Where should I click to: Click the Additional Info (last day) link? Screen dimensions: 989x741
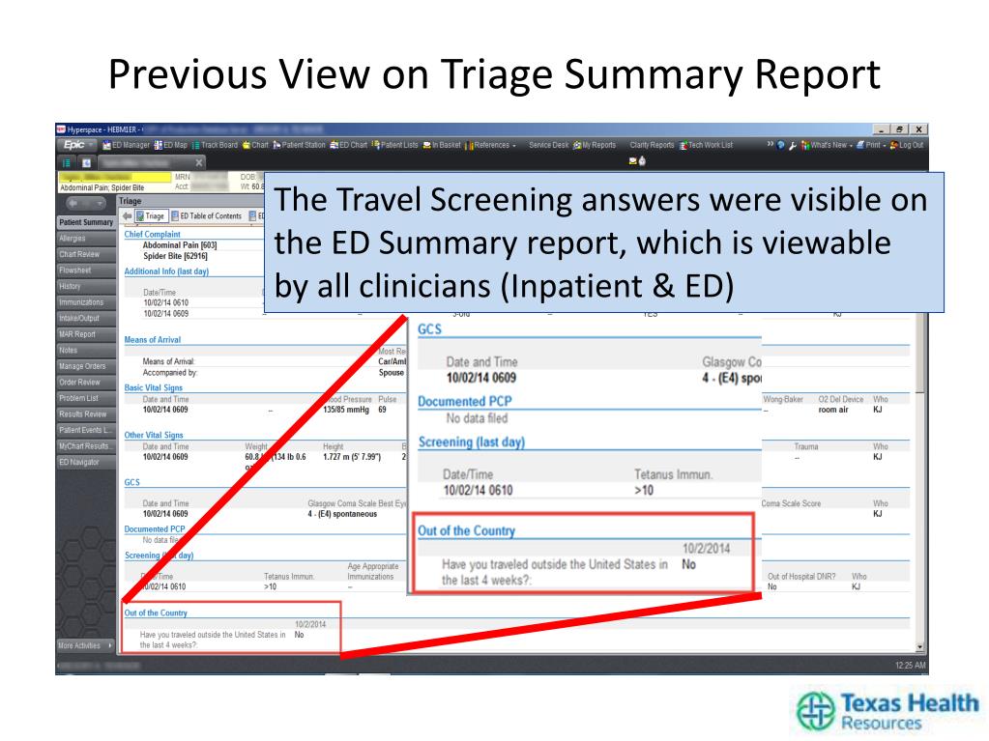coord(166,271)
